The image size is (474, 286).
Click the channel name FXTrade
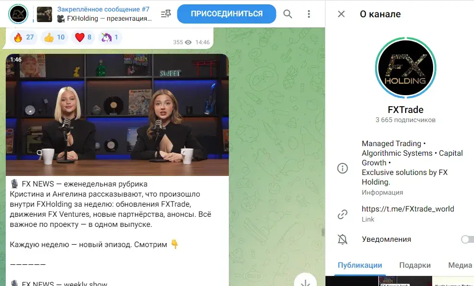(x=405, y=110)
